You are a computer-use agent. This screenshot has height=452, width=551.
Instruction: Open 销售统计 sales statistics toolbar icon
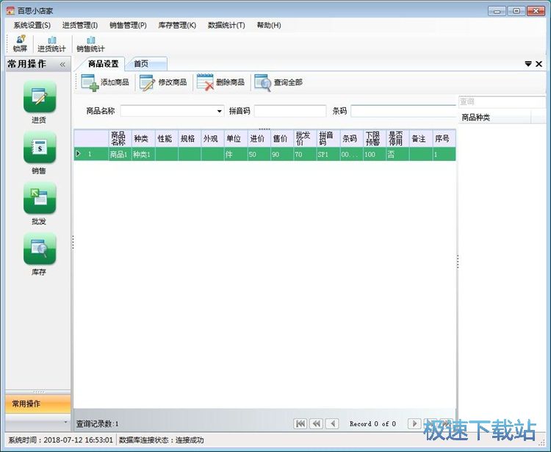(x=90, y=43)
